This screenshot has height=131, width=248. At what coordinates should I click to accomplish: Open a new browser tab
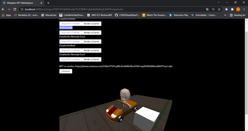point(48,3)
